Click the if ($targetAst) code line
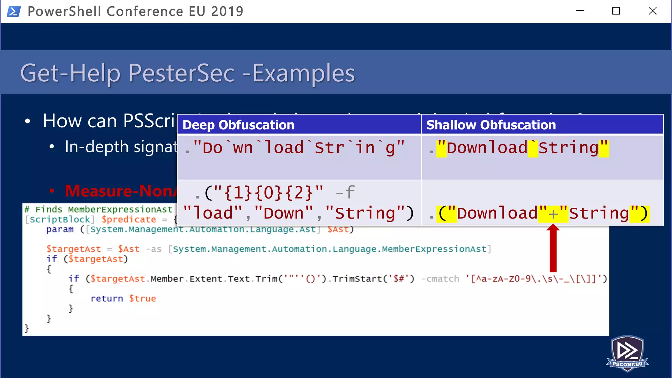 pos(87,259)
